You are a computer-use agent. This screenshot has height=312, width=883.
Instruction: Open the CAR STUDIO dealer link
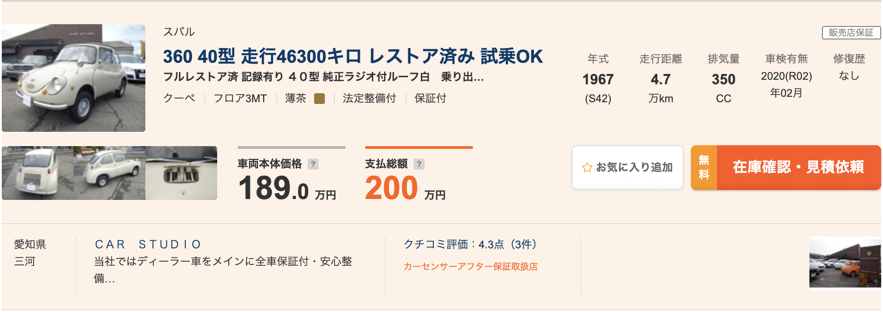click(x=148, y=244)
